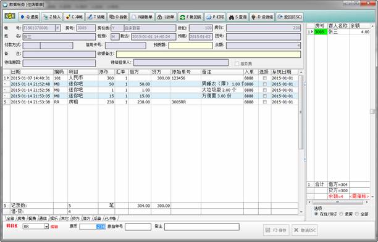Click the down arrow of the table scrollbar
378x242 pixels.
pyautogui.click(x=301, y=212)
